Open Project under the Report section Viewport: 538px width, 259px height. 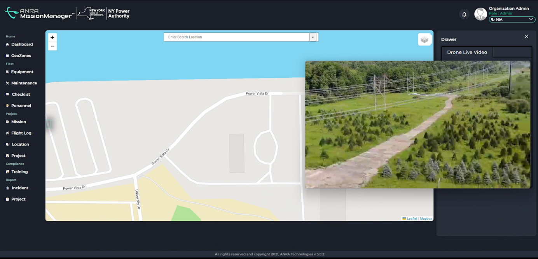(x=18, y=199)
